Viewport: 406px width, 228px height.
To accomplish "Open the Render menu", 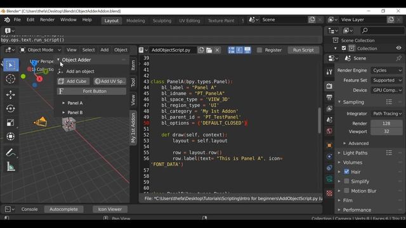I will tap(48, 20).
